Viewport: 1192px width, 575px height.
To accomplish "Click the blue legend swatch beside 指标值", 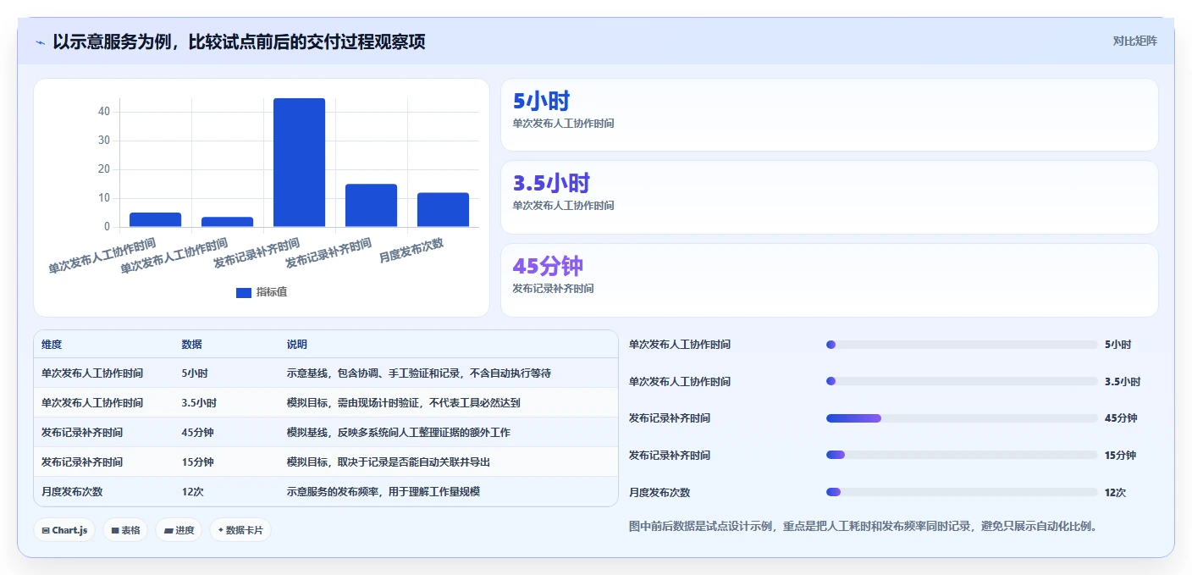I will click(244, 292).
